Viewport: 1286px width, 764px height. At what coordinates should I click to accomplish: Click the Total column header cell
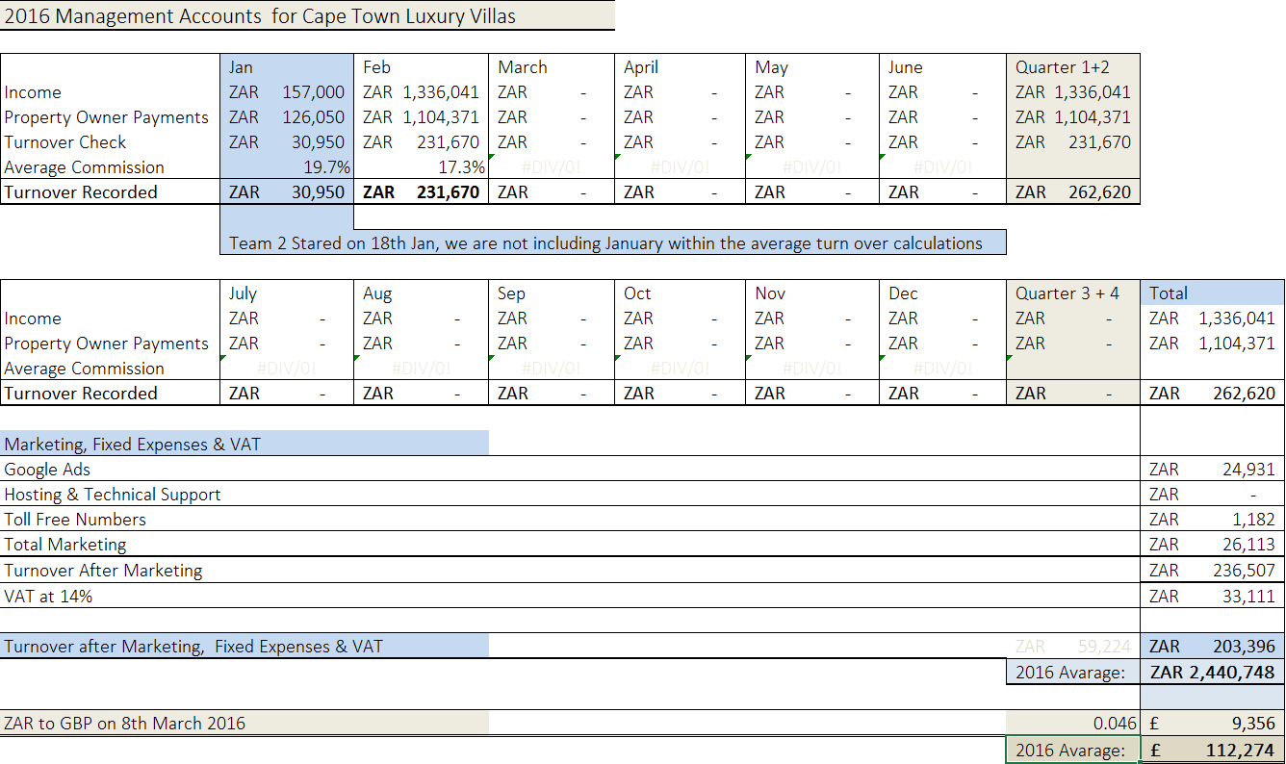(x=1213, y=293)
